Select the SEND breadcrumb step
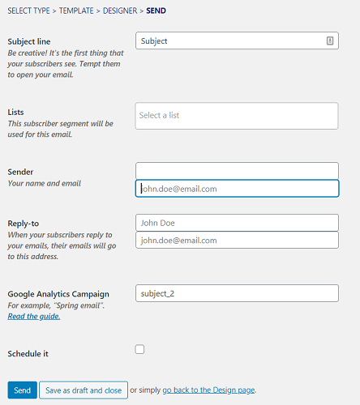360x405 pixels. [x=156, y=11]
